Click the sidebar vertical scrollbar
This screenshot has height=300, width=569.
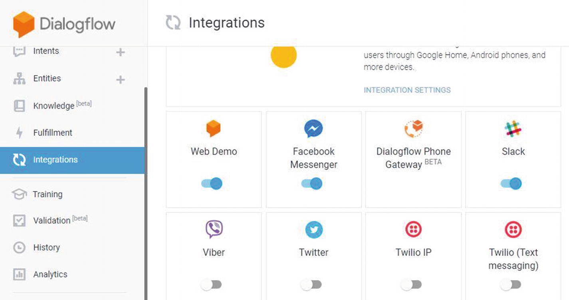coord(146,193)
